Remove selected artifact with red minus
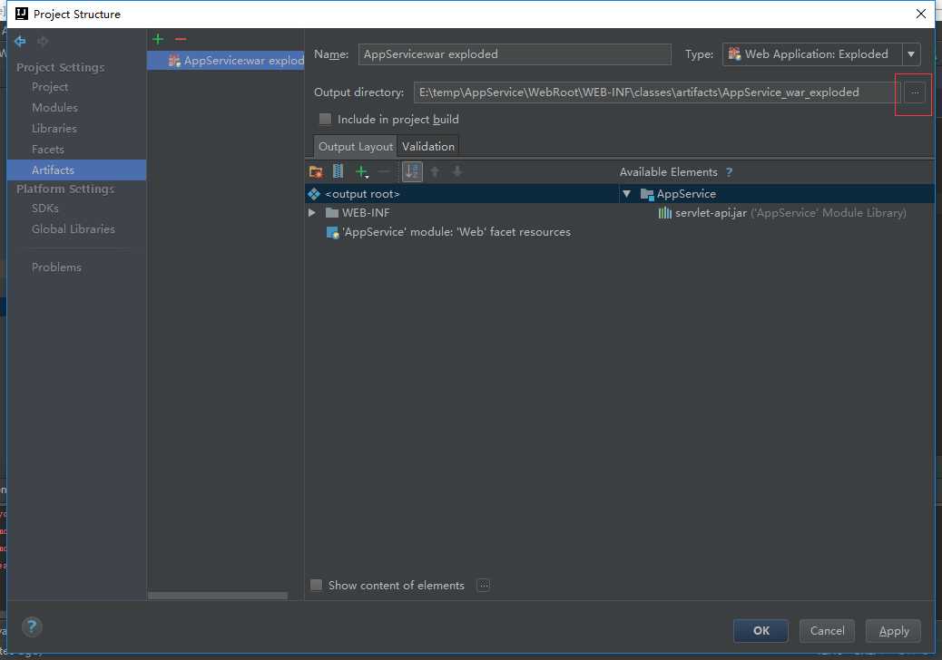Viewport: 942px width, 660px height. pyautogui.click(x=181, y=39)
